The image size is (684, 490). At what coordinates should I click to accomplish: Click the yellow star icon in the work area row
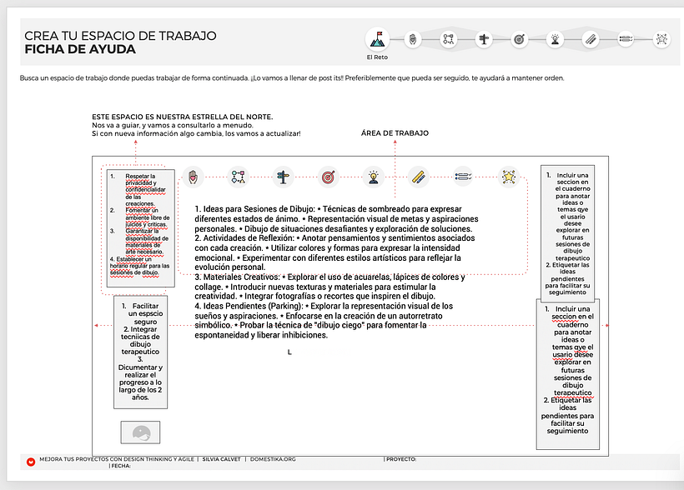[509, 177]
